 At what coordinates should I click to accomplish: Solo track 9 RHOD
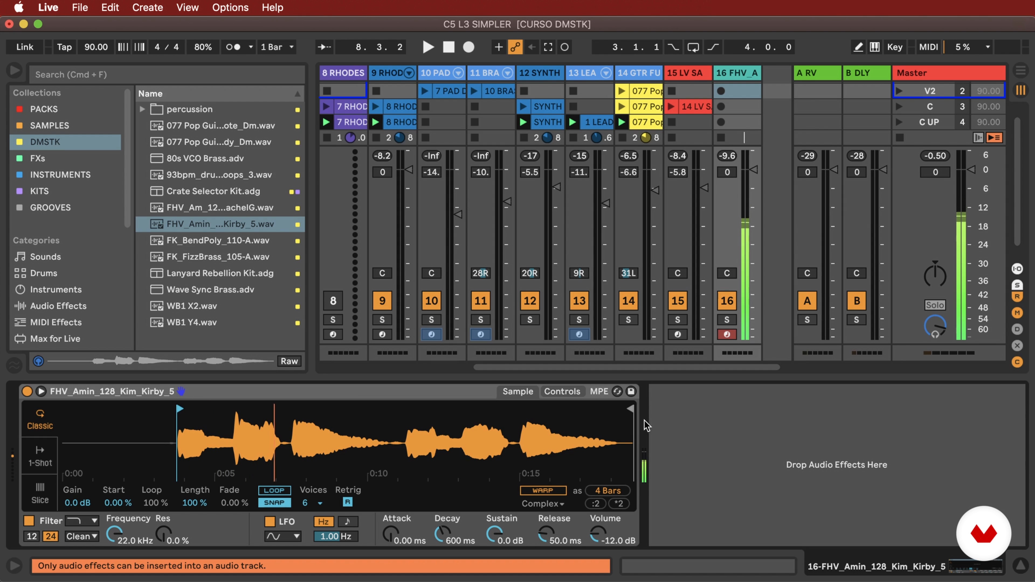click(x=382, y=320)
